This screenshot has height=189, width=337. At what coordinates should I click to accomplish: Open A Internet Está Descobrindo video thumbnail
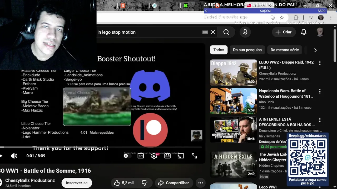click(233, 130)
